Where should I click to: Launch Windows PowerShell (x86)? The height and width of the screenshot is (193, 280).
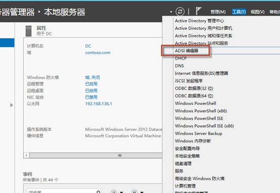[201, 111]
